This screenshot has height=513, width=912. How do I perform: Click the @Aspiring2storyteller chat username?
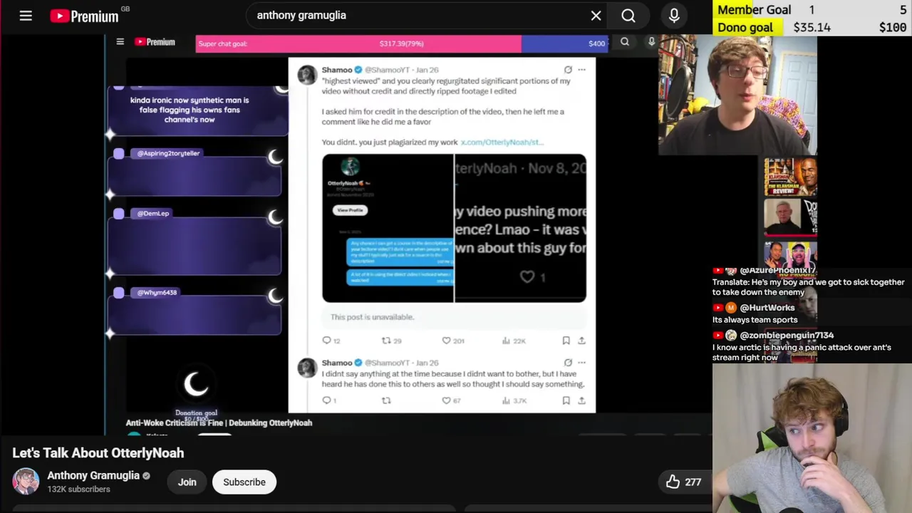pos(168,153)
